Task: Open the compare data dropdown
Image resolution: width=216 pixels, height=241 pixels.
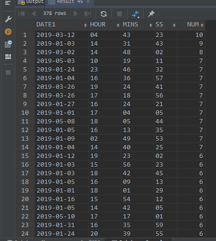Action: coord(136,14)
